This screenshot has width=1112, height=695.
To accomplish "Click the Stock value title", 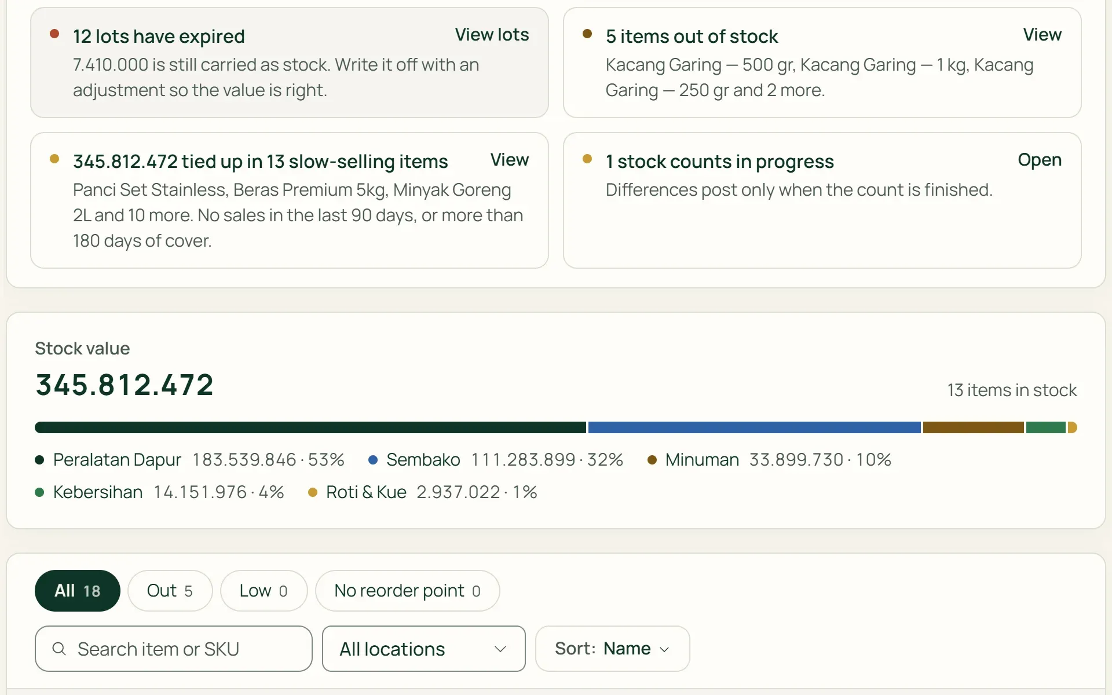I will (x=82, y=349).
